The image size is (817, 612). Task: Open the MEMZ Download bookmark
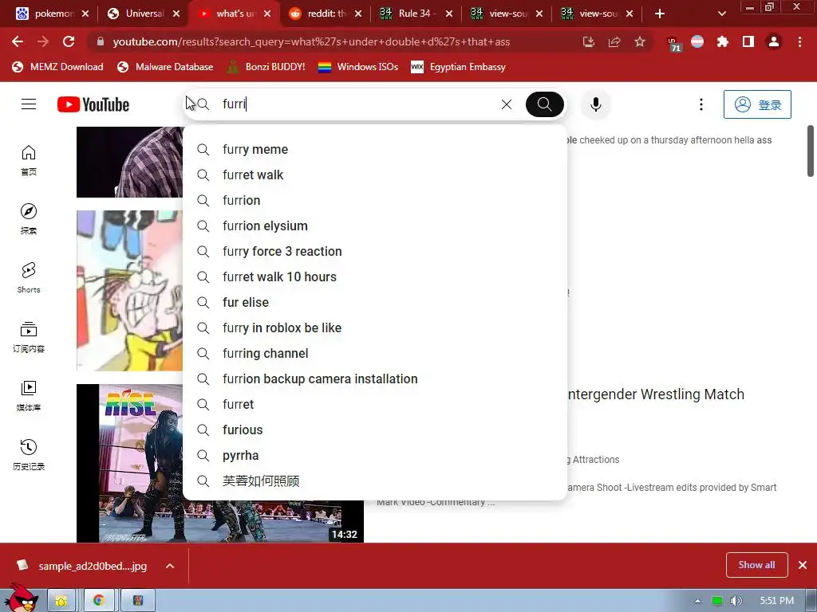tap(57, 67)
